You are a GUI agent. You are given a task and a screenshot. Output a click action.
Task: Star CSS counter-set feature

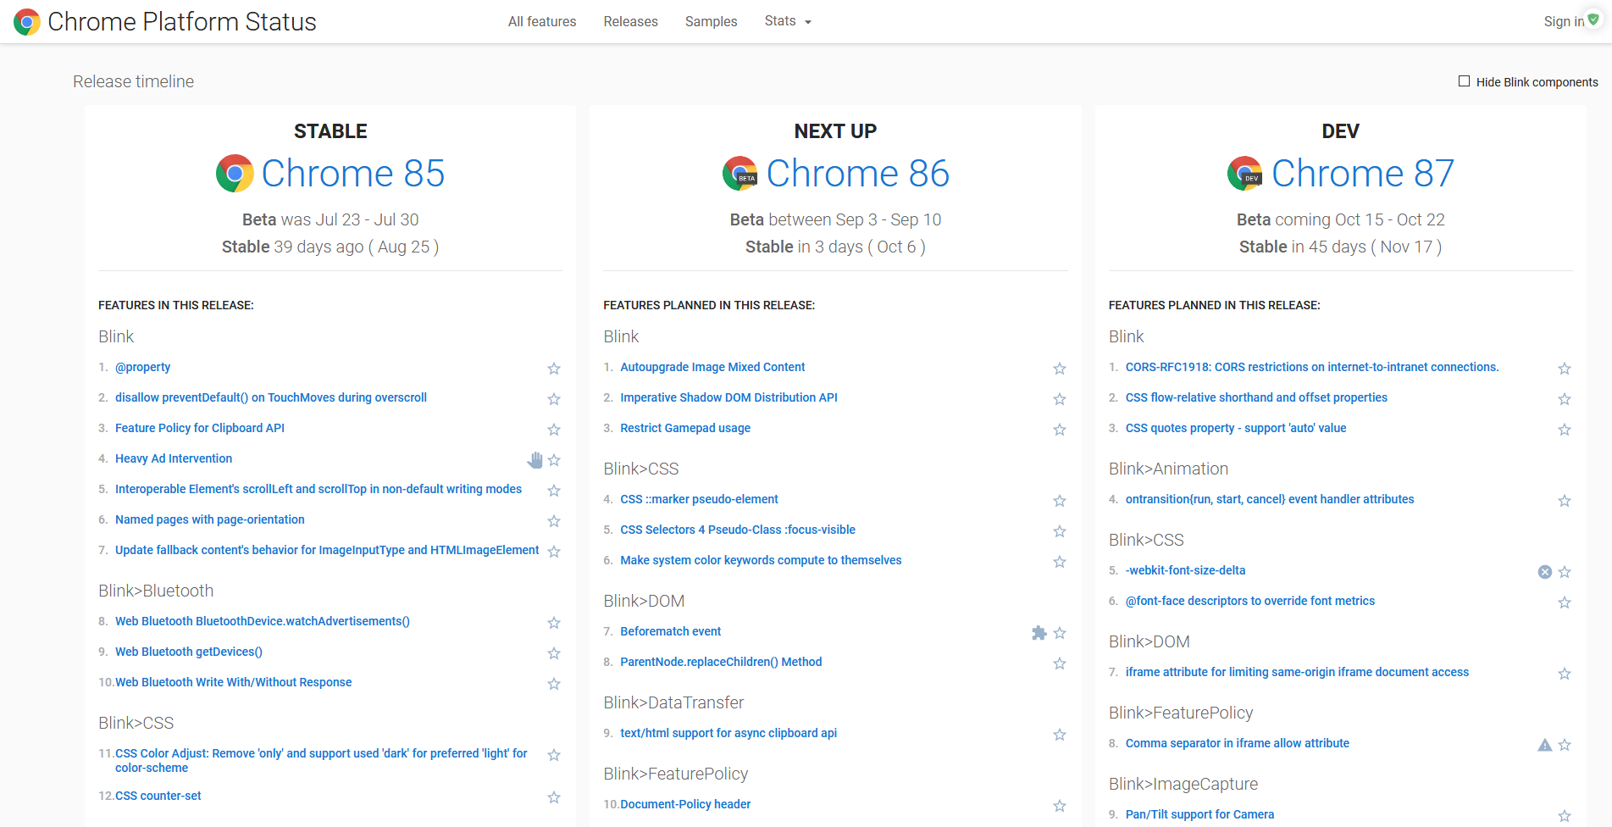pyautogui.click(x=554, y=797)
